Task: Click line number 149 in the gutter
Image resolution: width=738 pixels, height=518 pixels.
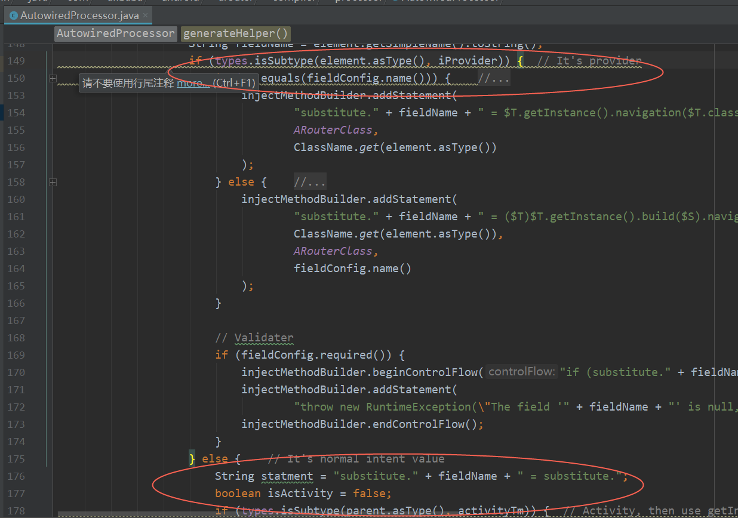Action: click(16, 61)
